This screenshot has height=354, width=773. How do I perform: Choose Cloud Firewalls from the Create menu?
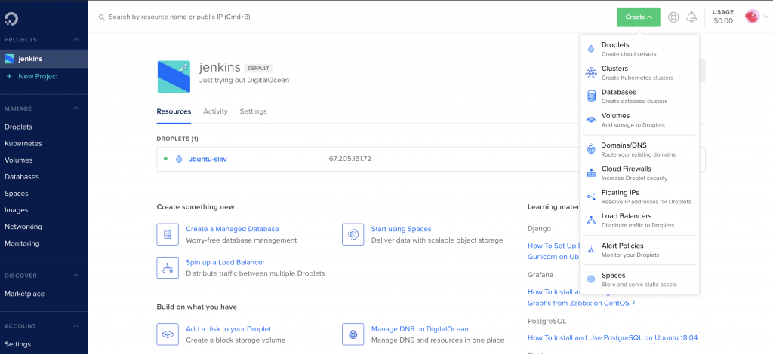pos(639,173)
